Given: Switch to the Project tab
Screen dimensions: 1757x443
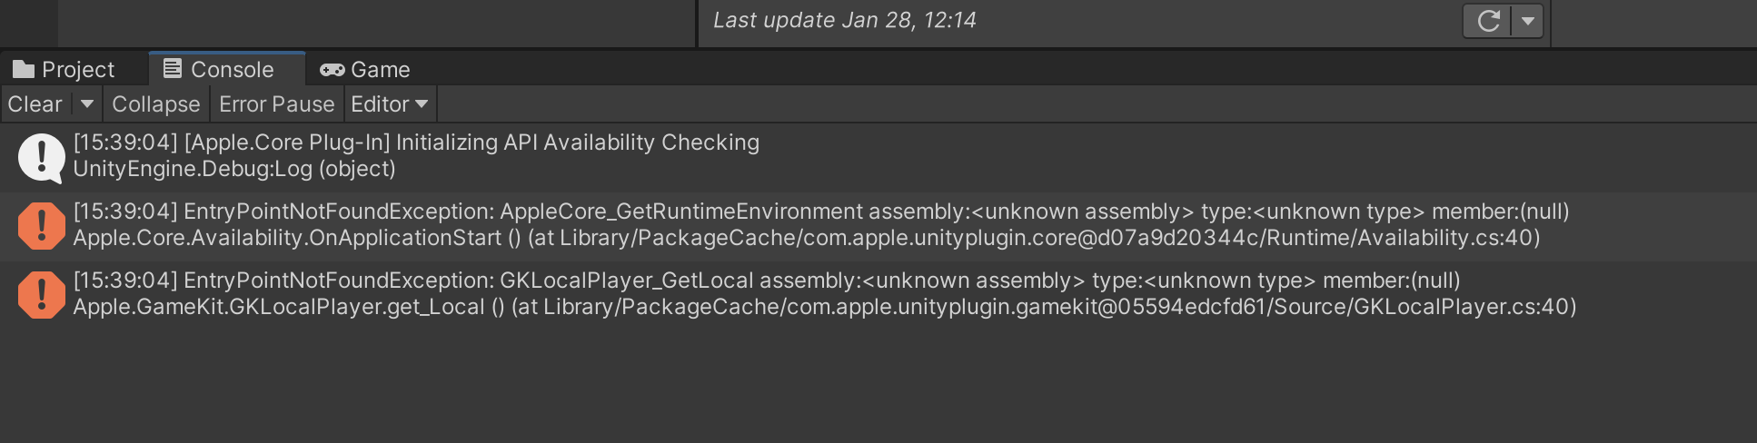Looking at the screenshot, I should (64, 69).
